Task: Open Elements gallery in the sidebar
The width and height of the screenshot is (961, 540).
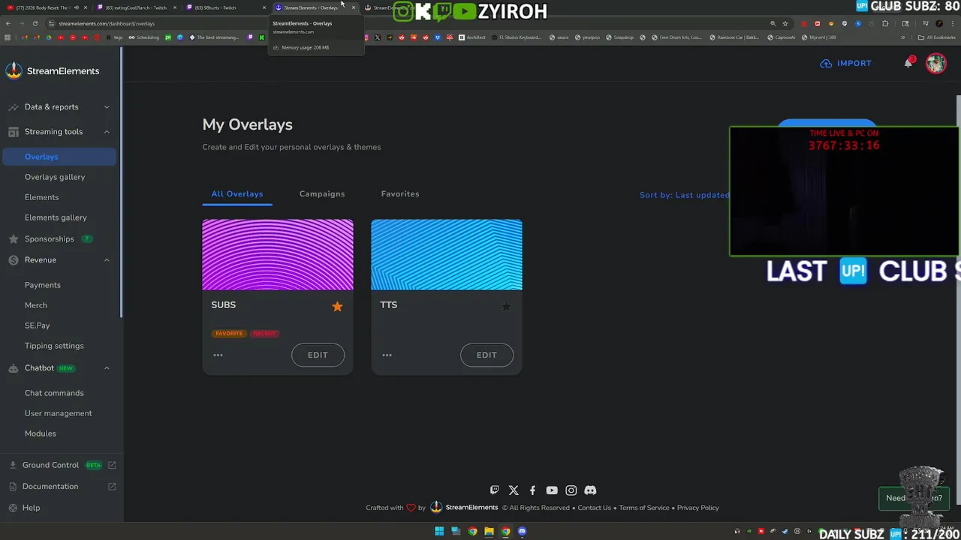Action: (56, 217)
